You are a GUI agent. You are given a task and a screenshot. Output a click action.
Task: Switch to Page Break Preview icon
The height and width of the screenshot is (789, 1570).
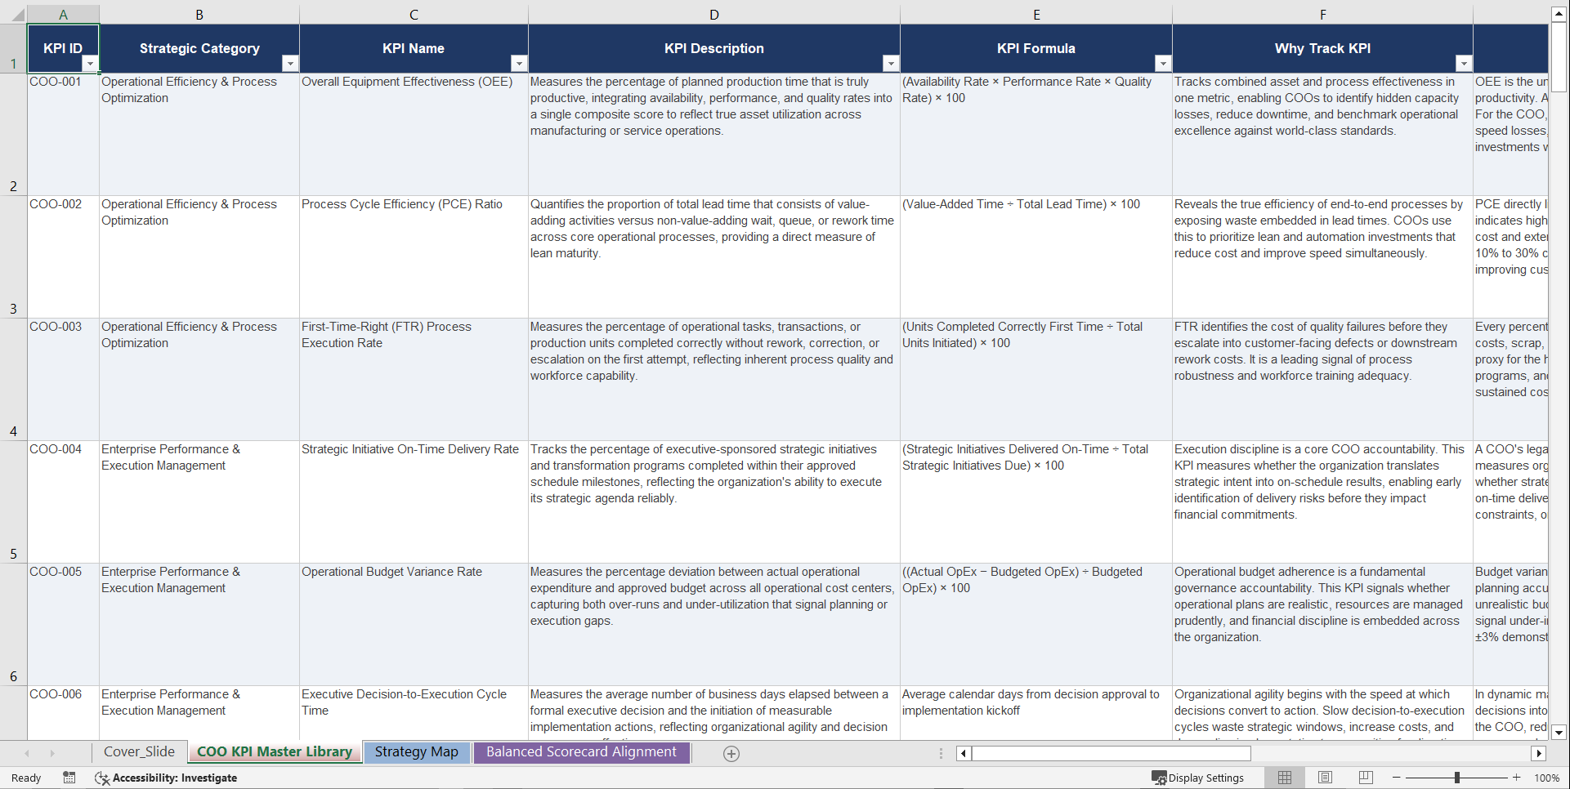coord(1366,778)
